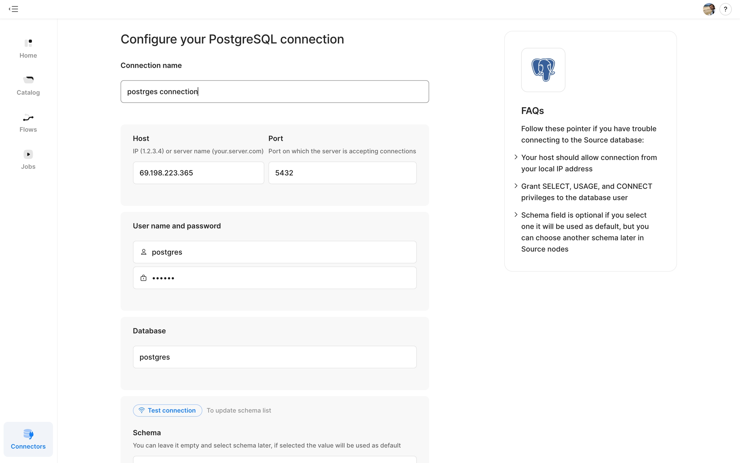Expand the Grant SELECT privileges FAQ

pos(516,186)
